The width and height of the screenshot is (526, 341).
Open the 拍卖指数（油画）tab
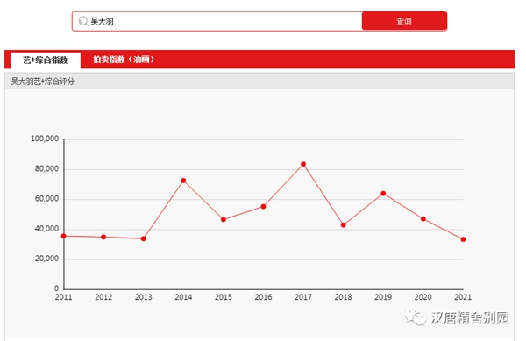(x=124, y=60)
